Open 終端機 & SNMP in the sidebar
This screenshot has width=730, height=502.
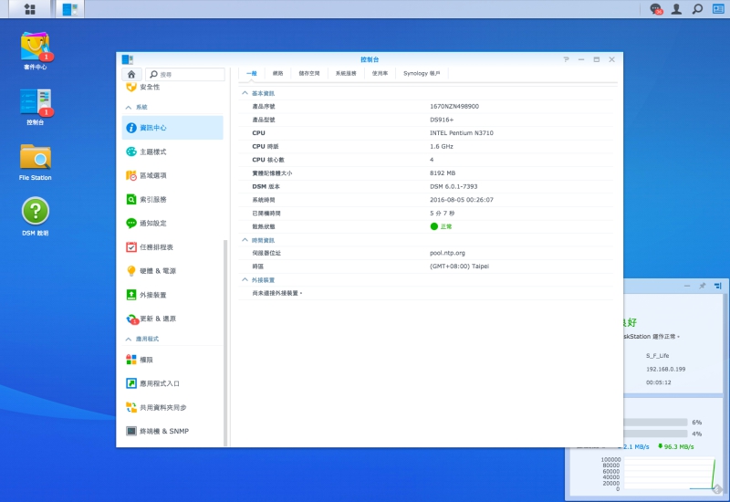pyautogui.click(x=172, y=431)
